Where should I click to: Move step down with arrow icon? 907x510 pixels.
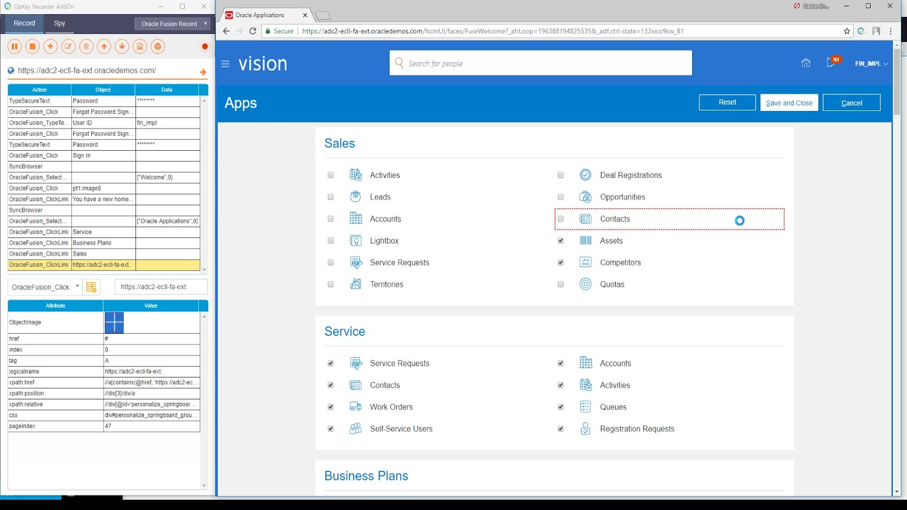122,46
